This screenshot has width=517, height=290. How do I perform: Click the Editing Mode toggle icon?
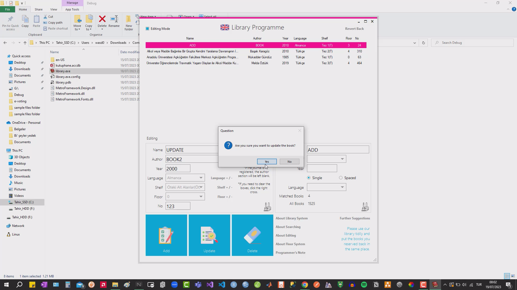148,28
